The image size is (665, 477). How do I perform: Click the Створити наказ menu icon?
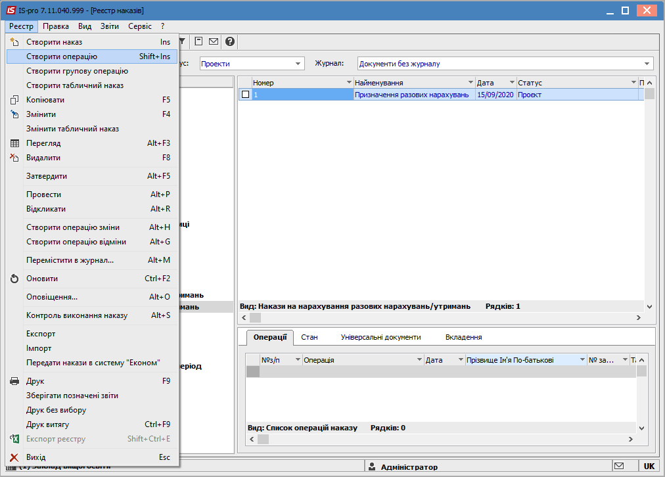coord(14,42)
